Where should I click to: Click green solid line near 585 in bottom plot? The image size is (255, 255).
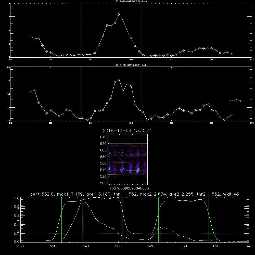click(x=158, y=220)
